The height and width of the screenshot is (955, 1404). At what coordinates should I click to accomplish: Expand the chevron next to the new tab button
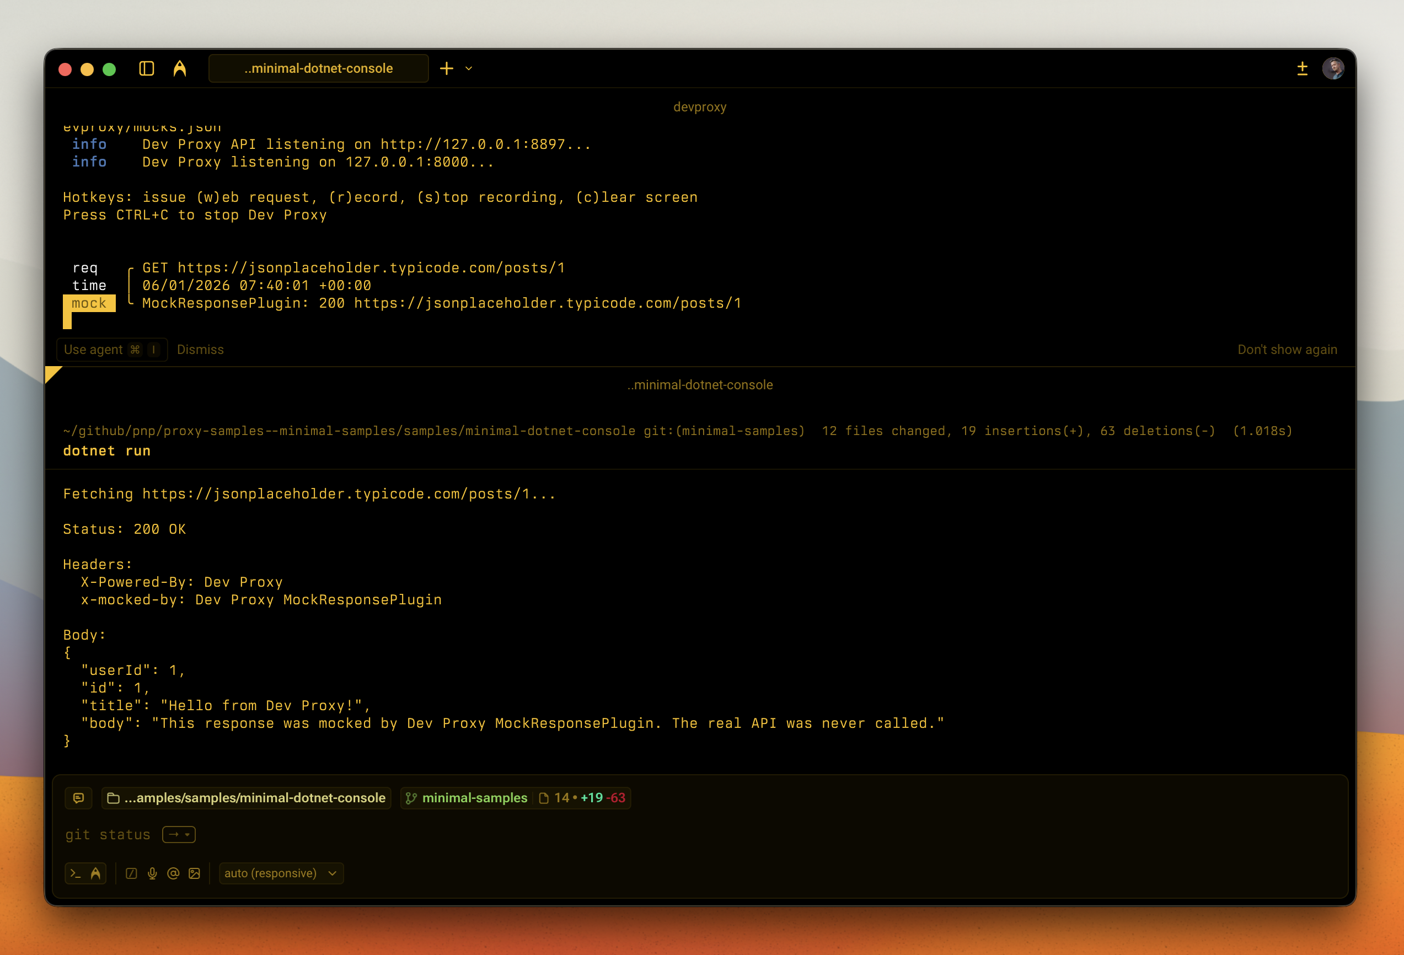pos(468,68)
